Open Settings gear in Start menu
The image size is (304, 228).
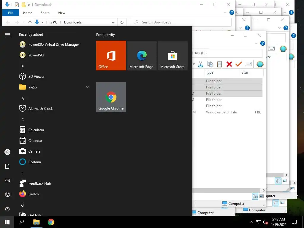click(x=7, y=195)
